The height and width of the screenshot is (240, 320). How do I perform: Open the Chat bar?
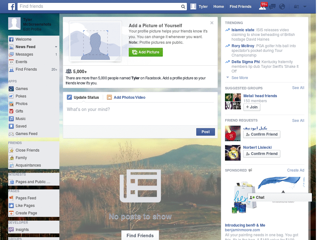(x=280, y=197)
